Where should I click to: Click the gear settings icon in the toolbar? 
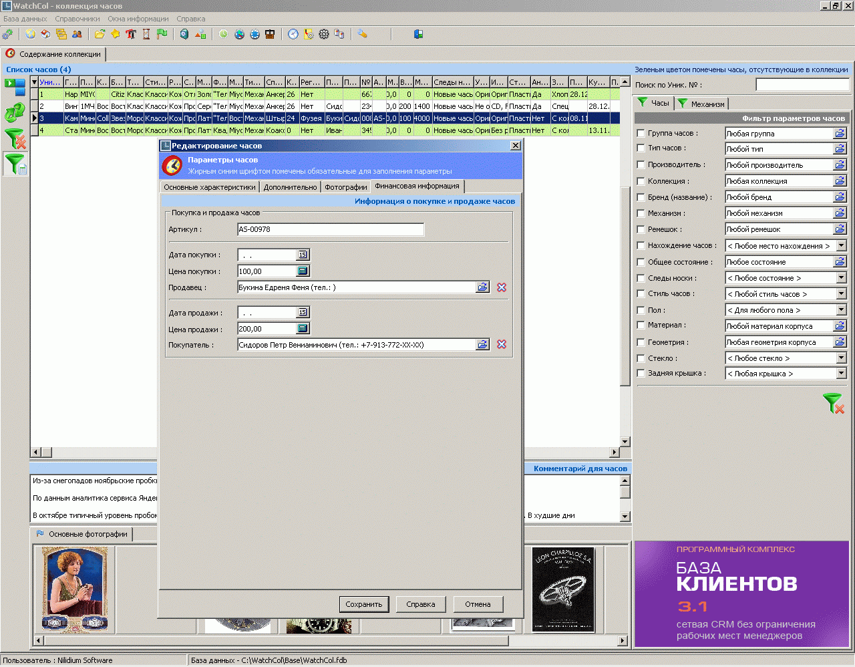pyautogui.click(x=324, y=34)
